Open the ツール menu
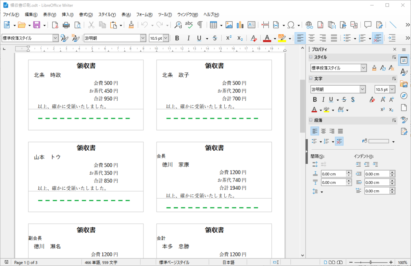 click(x=165, y=15)
